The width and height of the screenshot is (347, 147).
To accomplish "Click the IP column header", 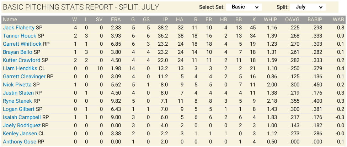I will coord(166,19).
